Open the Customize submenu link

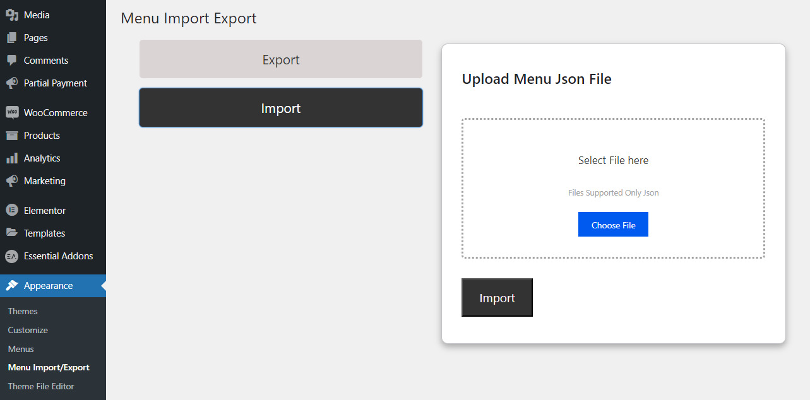28,330
